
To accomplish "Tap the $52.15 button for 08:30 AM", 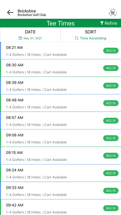I will point(111,68).
